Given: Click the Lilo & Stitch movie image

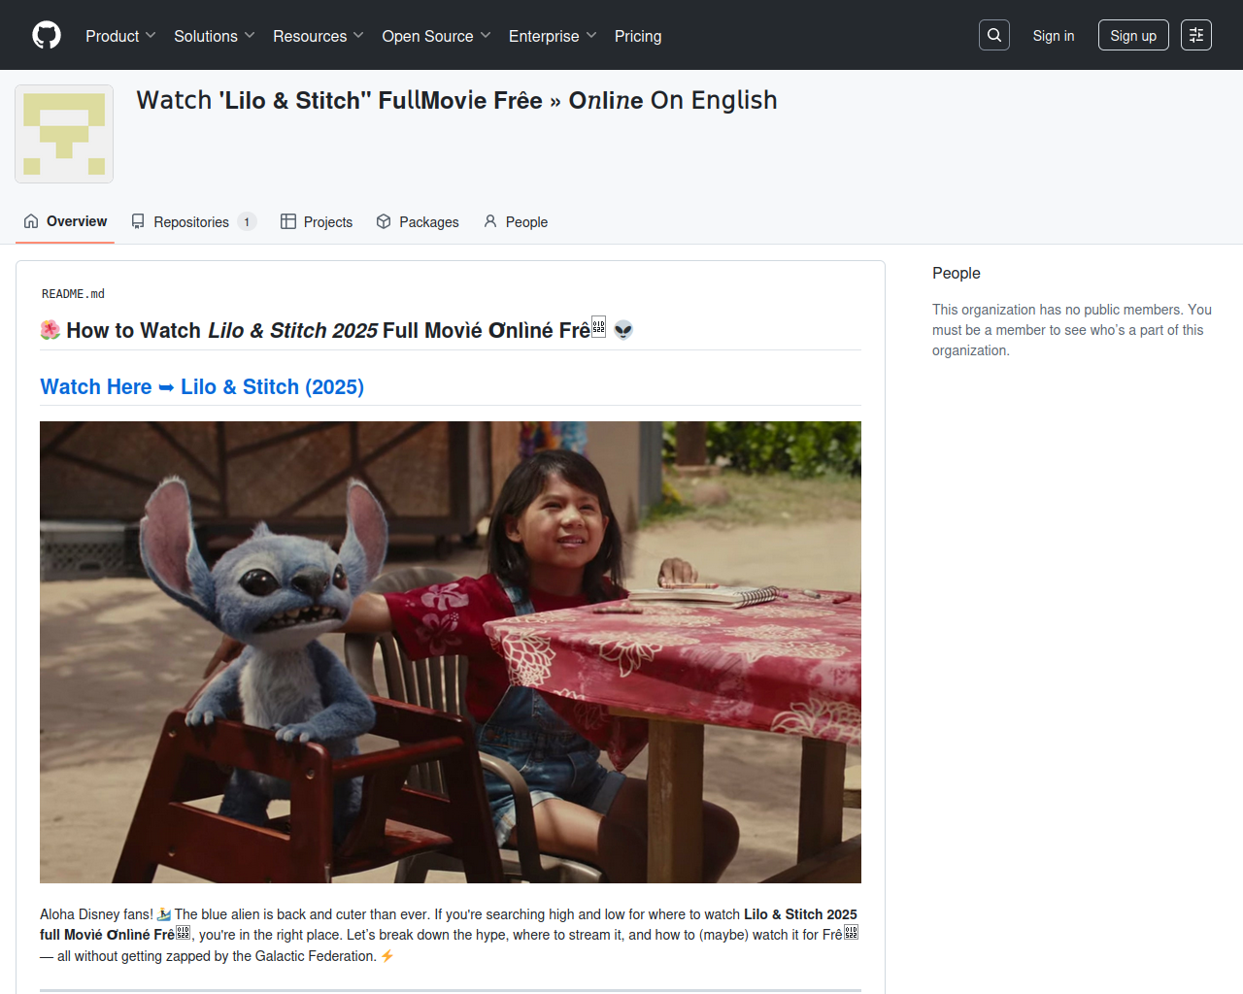Looking at the screenshot, I should pyautogui.click(x=451, y=652).
